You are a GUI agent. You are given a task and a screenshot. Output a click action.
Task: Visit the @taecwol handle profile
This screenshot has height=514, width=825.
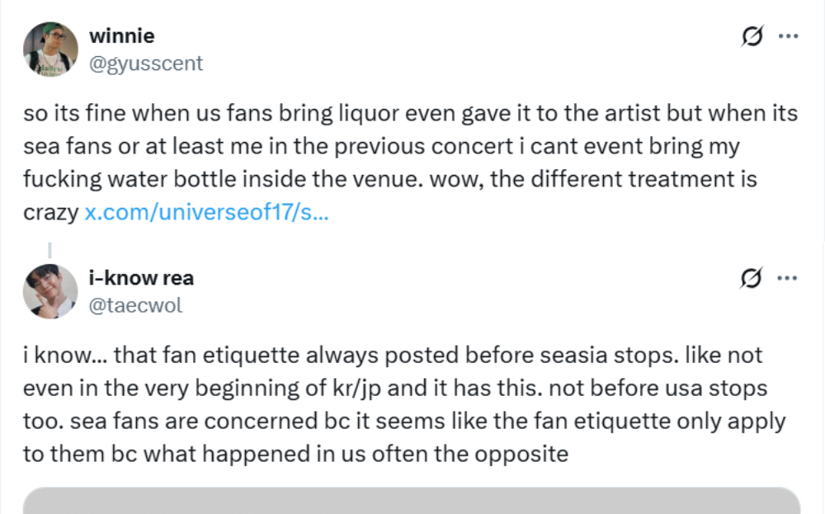pyautogui.click(x=135, y=305)
